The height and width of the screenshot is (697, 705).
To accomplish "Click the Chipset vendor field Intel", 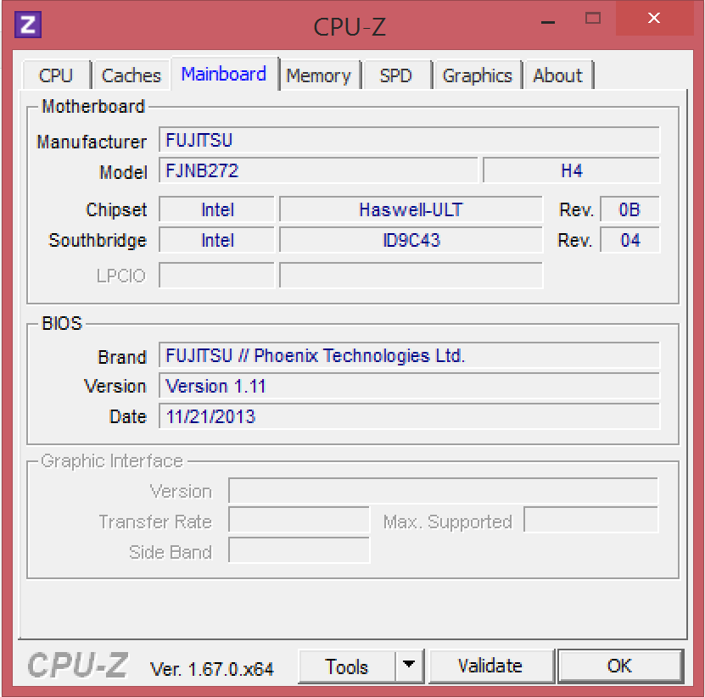I will [216, 210].
